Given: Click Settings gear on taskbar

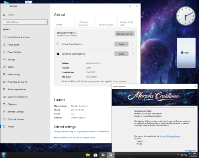Looking at the screenshot, I should pos(103,155).
